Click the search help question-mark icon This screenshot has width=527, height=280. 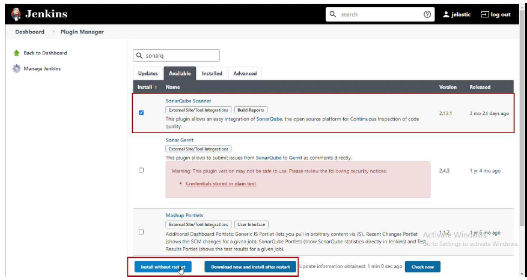(x=427, y=14)
